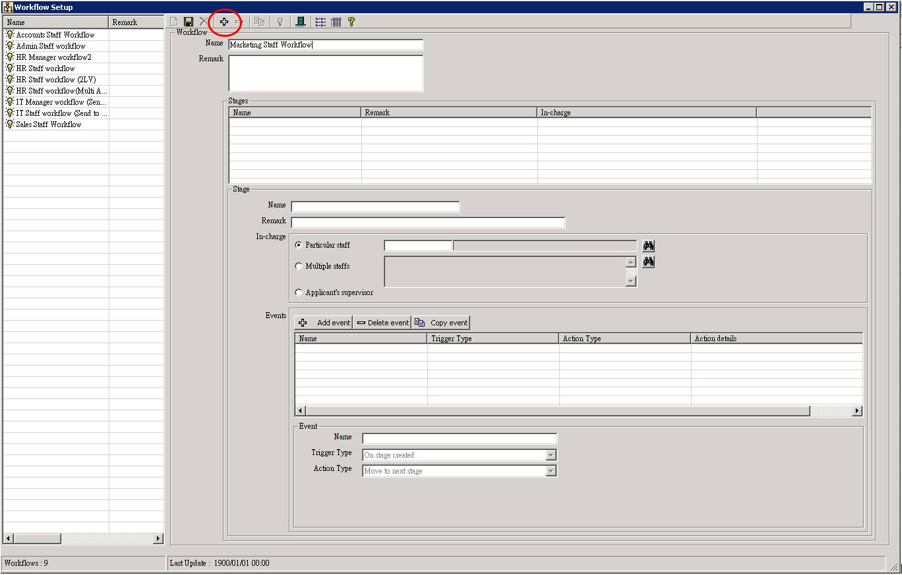The image size is (902, 575).
Task: Select the Multiple staffs radio button
Action: click(299, 266)
